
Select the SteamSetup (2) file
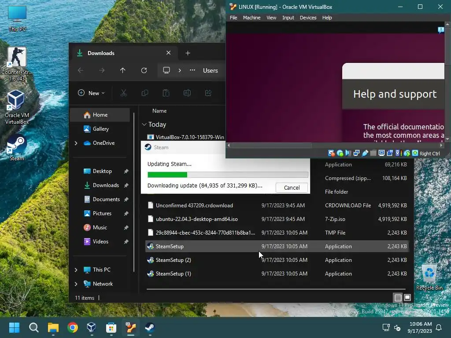tap(277, 260)
